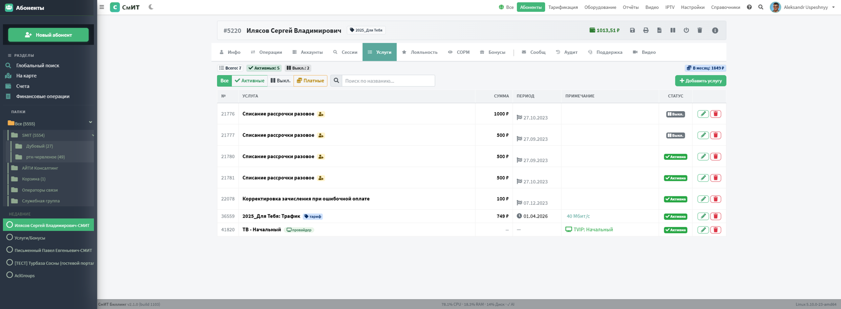Open Глобальный поиск in sidebar
The width and height of the screenshot is (841, 309).
(x=38, y=65)
